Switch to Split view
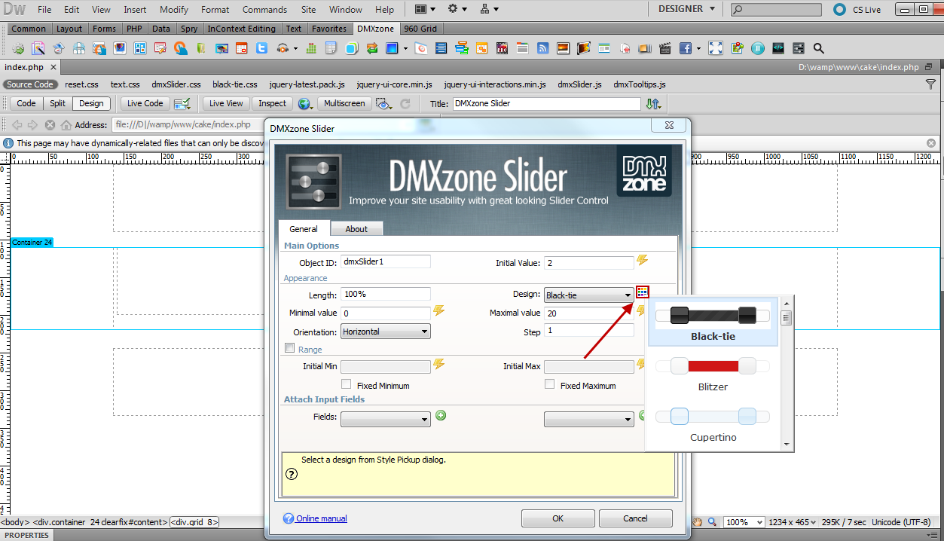This screenshot has width=944, height=541. 57,104
